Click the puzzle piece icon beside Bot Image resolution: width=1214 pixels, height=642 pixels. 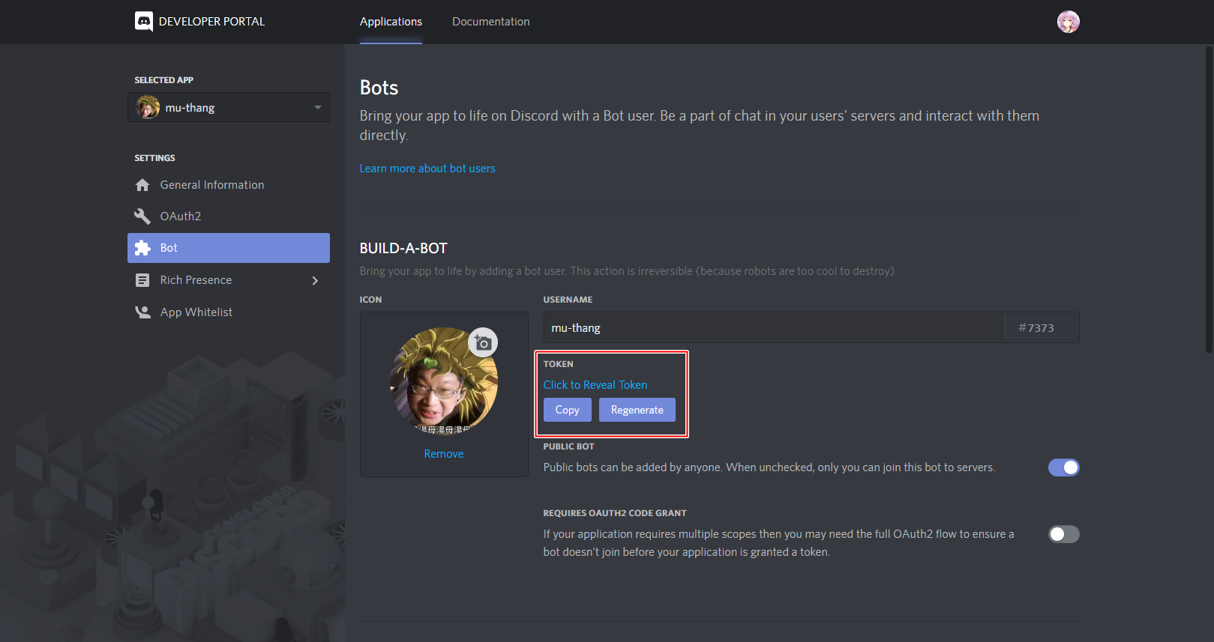[x=142, y=248]
